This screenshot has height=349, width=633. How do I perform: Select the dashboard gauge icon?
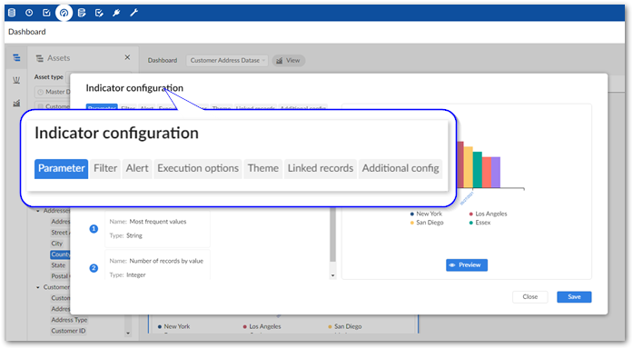point(64,13)
